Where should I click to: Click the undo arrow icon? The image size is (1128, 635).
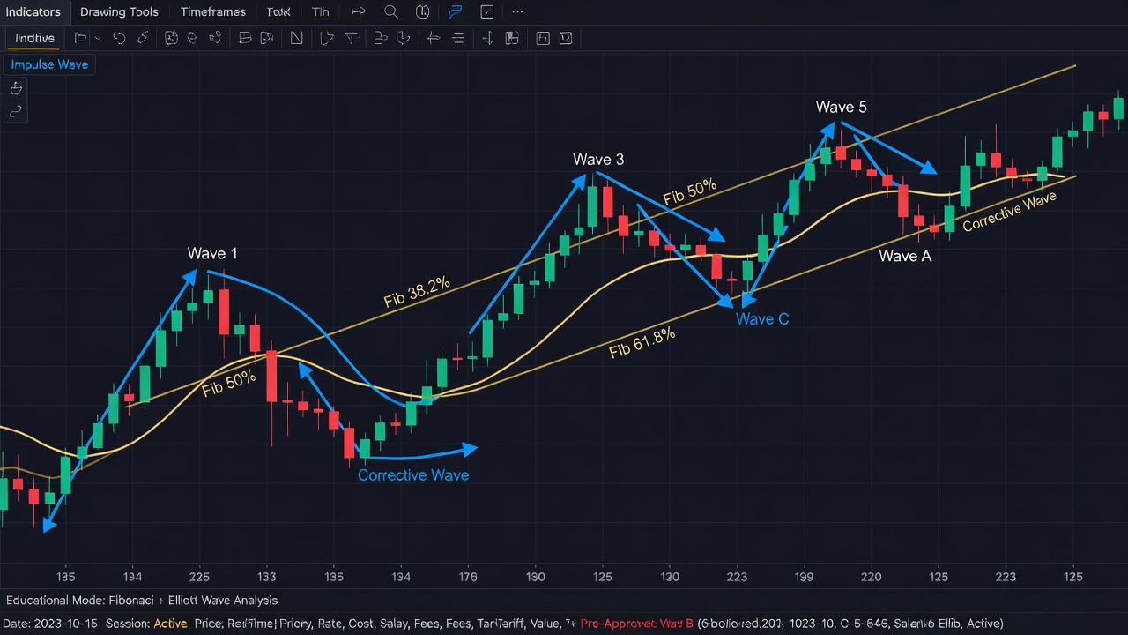point(119,38)
